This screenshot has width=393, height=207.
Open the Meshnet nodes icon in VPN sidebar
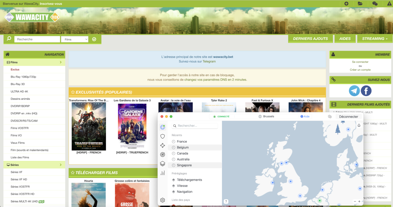click(x=163, y=145)
